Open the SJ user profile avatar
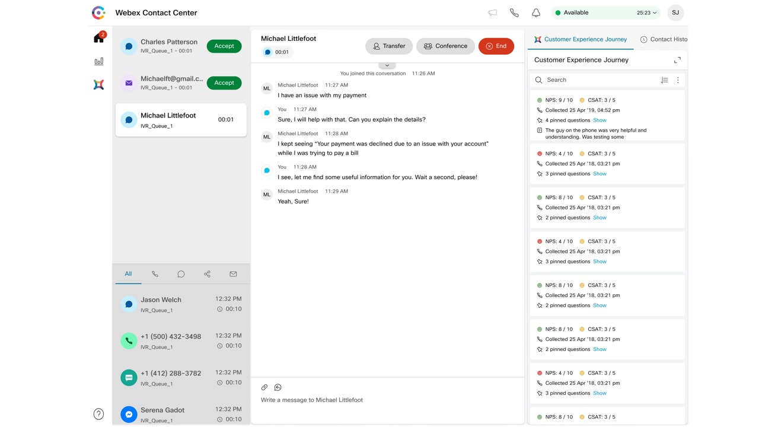 675,12
